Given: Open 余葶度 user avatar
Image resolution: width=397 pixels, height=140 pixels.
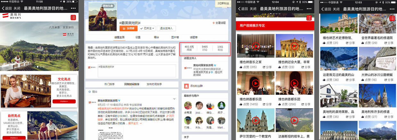Looking at the screenshot, I should 188,105.
